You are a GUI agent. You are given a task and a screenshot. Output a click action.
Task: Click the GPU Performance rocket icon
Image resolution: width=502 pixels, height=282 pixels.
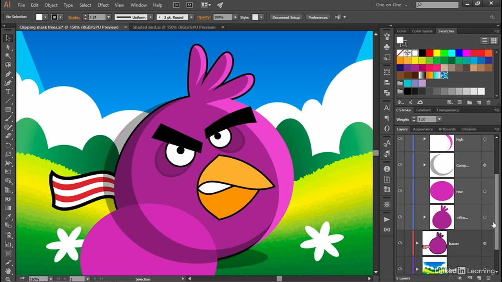pyautogui.click(x=220, y=5)
